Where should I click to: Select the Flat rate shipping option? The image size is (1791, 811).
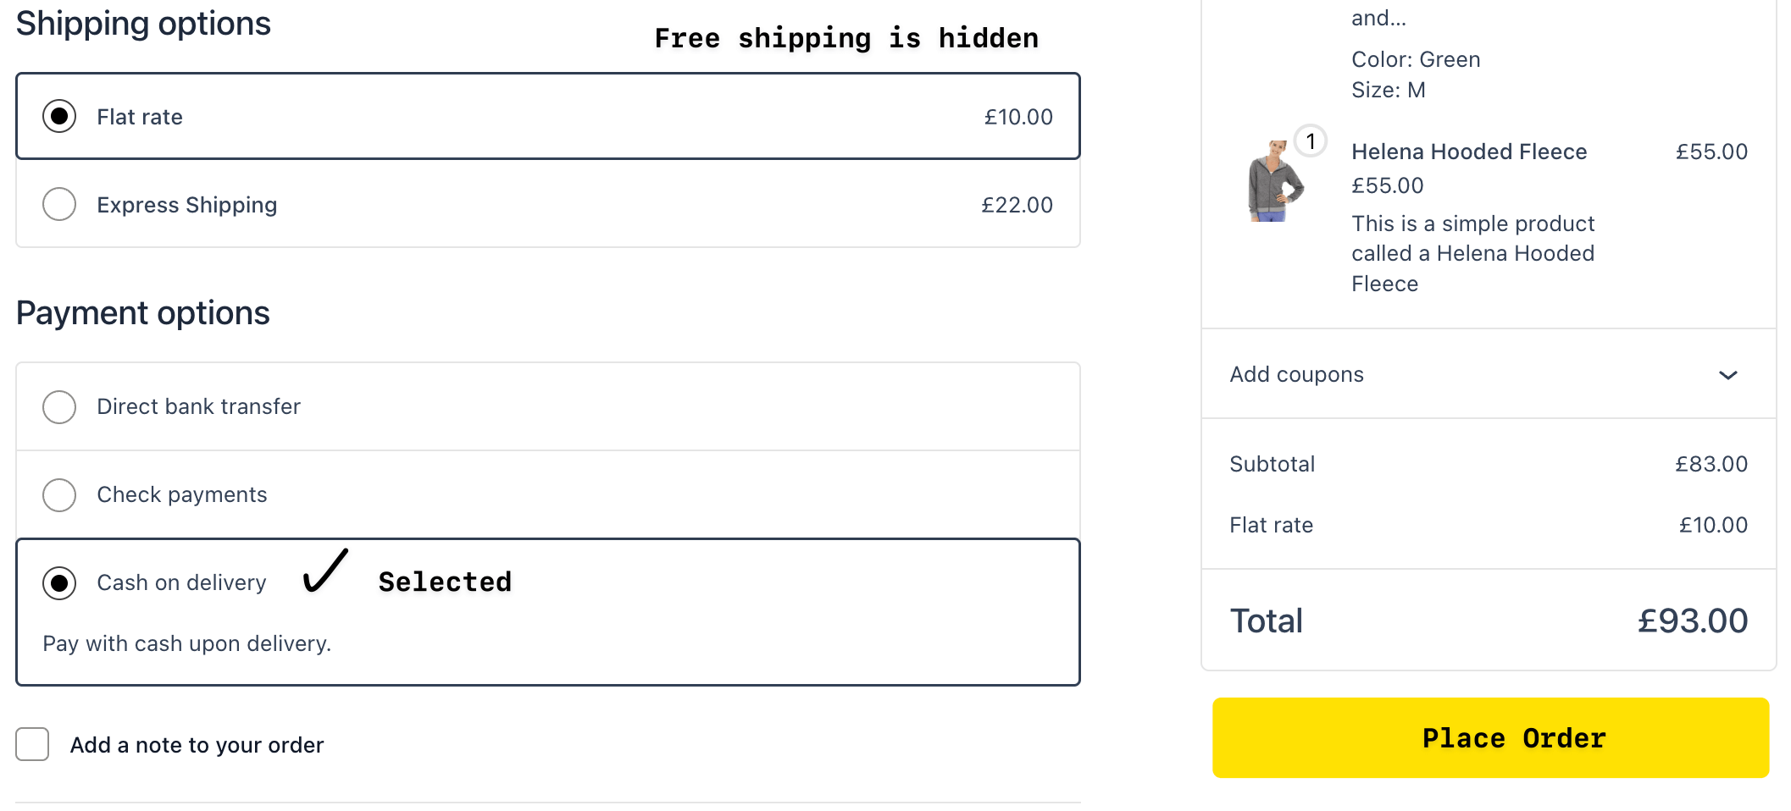58,118
